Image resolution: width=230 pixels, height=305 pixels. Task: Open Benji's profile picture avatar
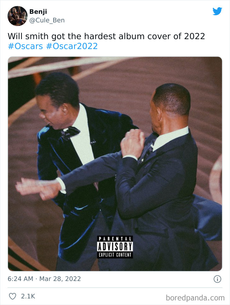click(x=17, y=16)
